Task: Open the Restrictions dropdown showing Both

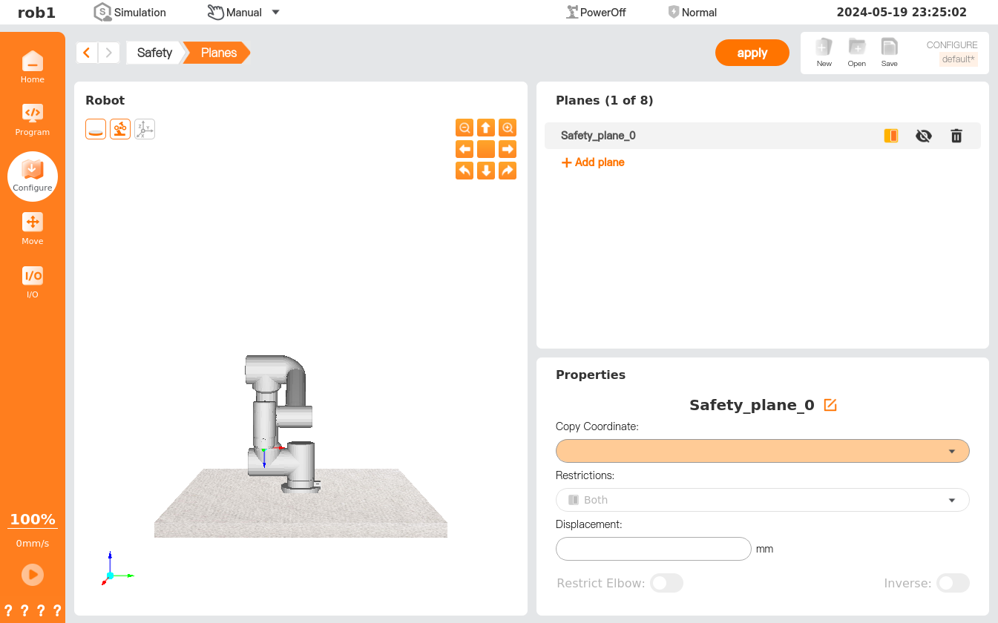Action: tap(762, 500)
